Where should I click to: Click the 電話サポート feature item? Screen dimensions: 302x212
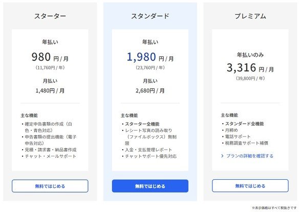pos(238,137)
